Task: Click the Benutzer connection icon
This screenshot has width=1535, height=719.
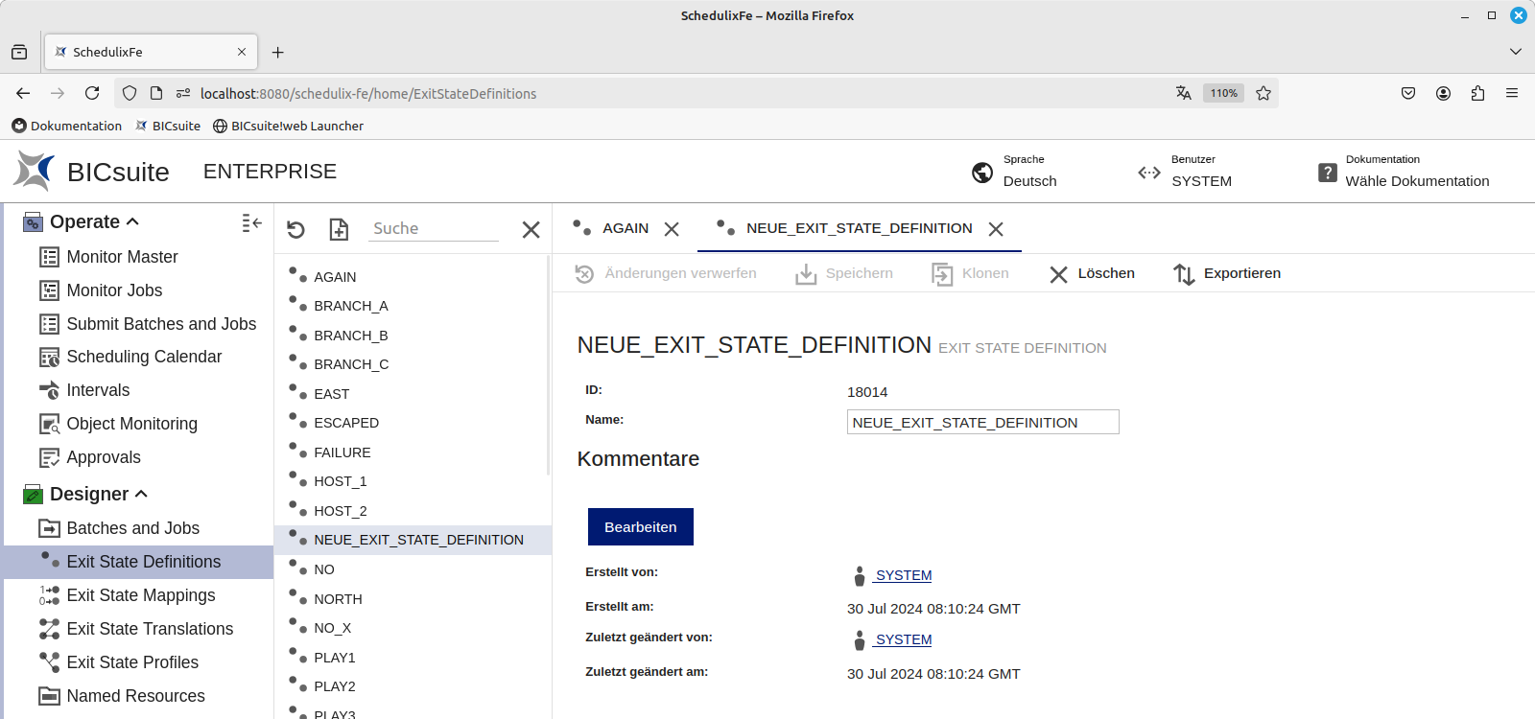Action: [1149, 173]
